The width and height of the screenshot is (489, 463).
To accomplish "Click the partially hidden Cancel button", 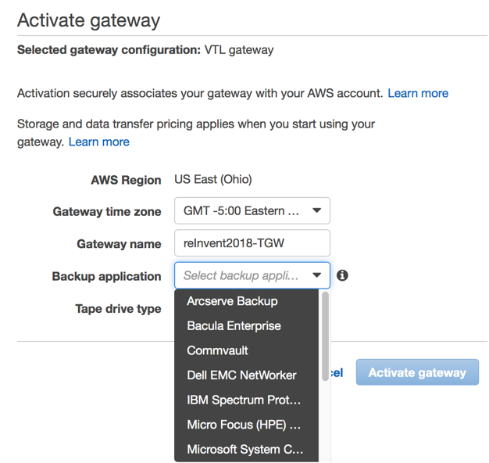I will tap(337, 373).
